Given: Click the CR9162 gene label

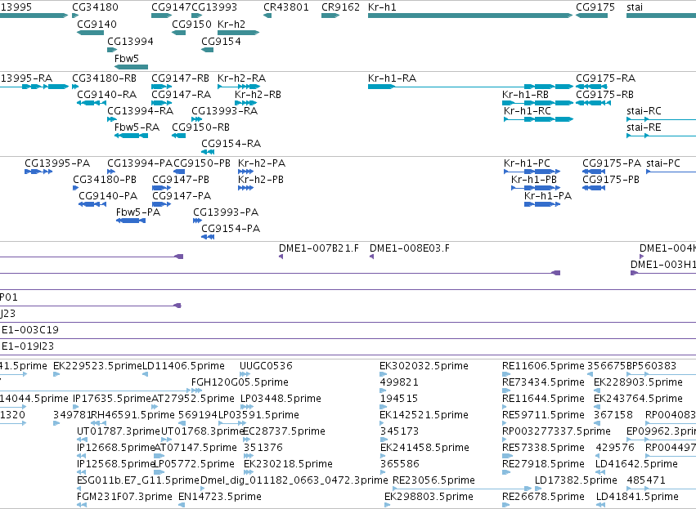Looking at the screenshot, I should [x=340, y=7].
